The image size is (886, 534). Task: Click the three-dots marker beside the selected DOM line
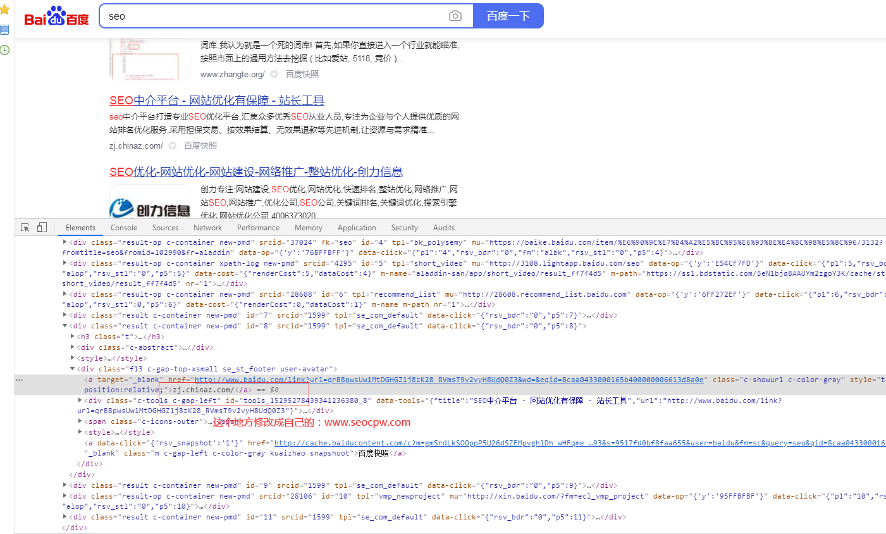19,380
